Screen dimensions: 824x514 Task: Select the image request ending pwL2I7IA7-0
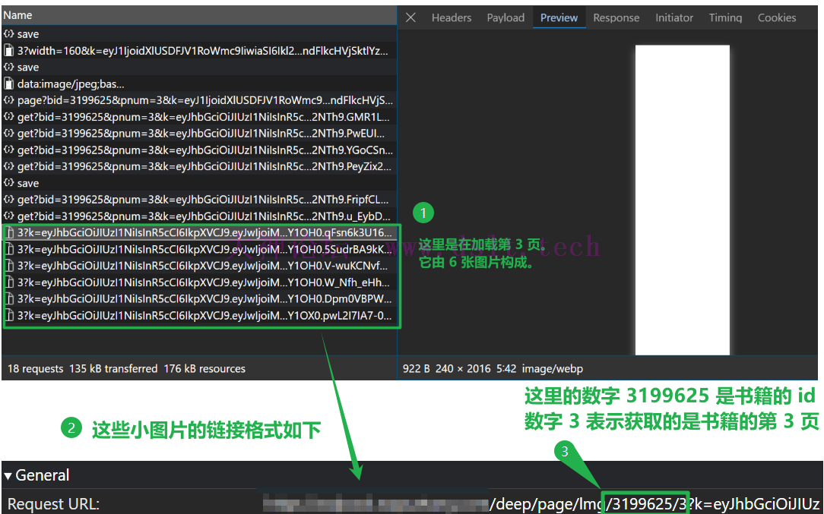(204, 315)
